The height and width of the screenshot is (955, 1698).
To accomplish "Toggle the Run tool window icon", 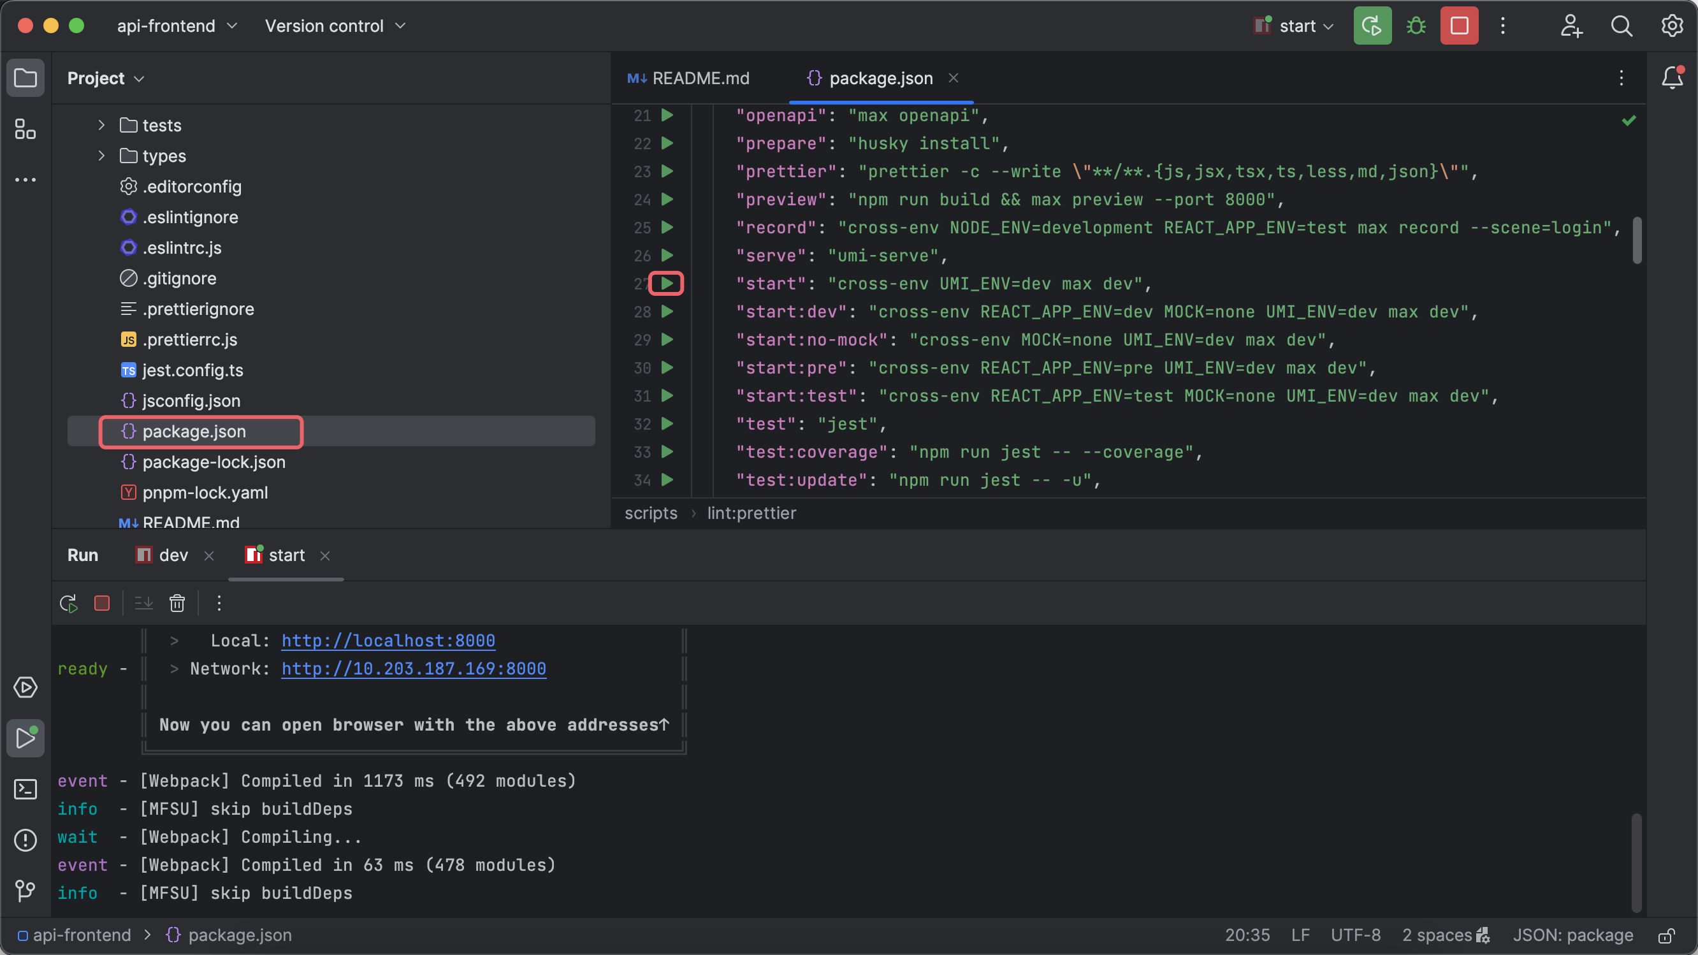I will tap(25, 738).
